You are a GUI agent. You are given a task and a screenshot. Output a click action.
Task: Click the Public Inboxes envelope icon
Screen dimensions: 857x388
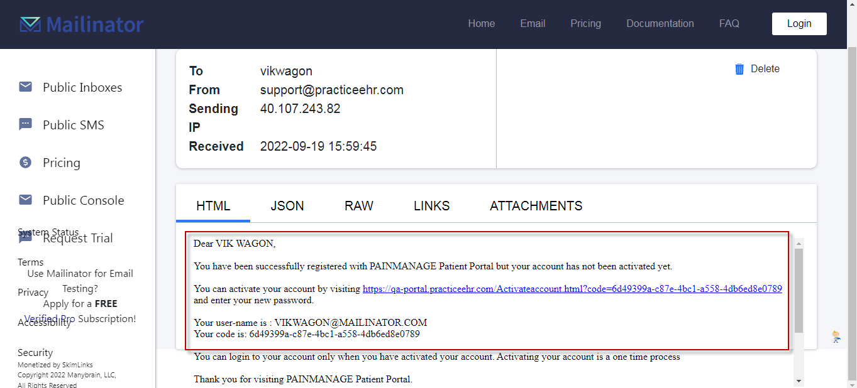[25, 87]
